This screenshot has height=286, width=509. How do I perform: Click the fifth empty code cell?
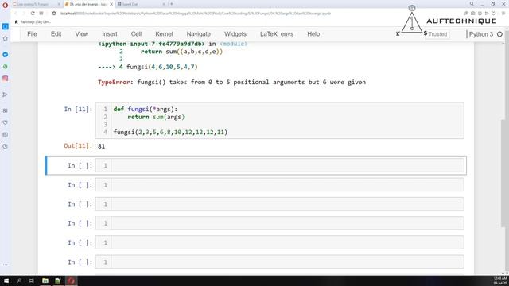(x=279, y=242)
